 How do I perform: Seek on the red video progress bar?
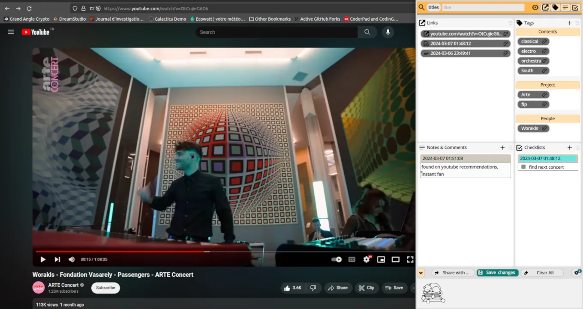click(225, 251)
